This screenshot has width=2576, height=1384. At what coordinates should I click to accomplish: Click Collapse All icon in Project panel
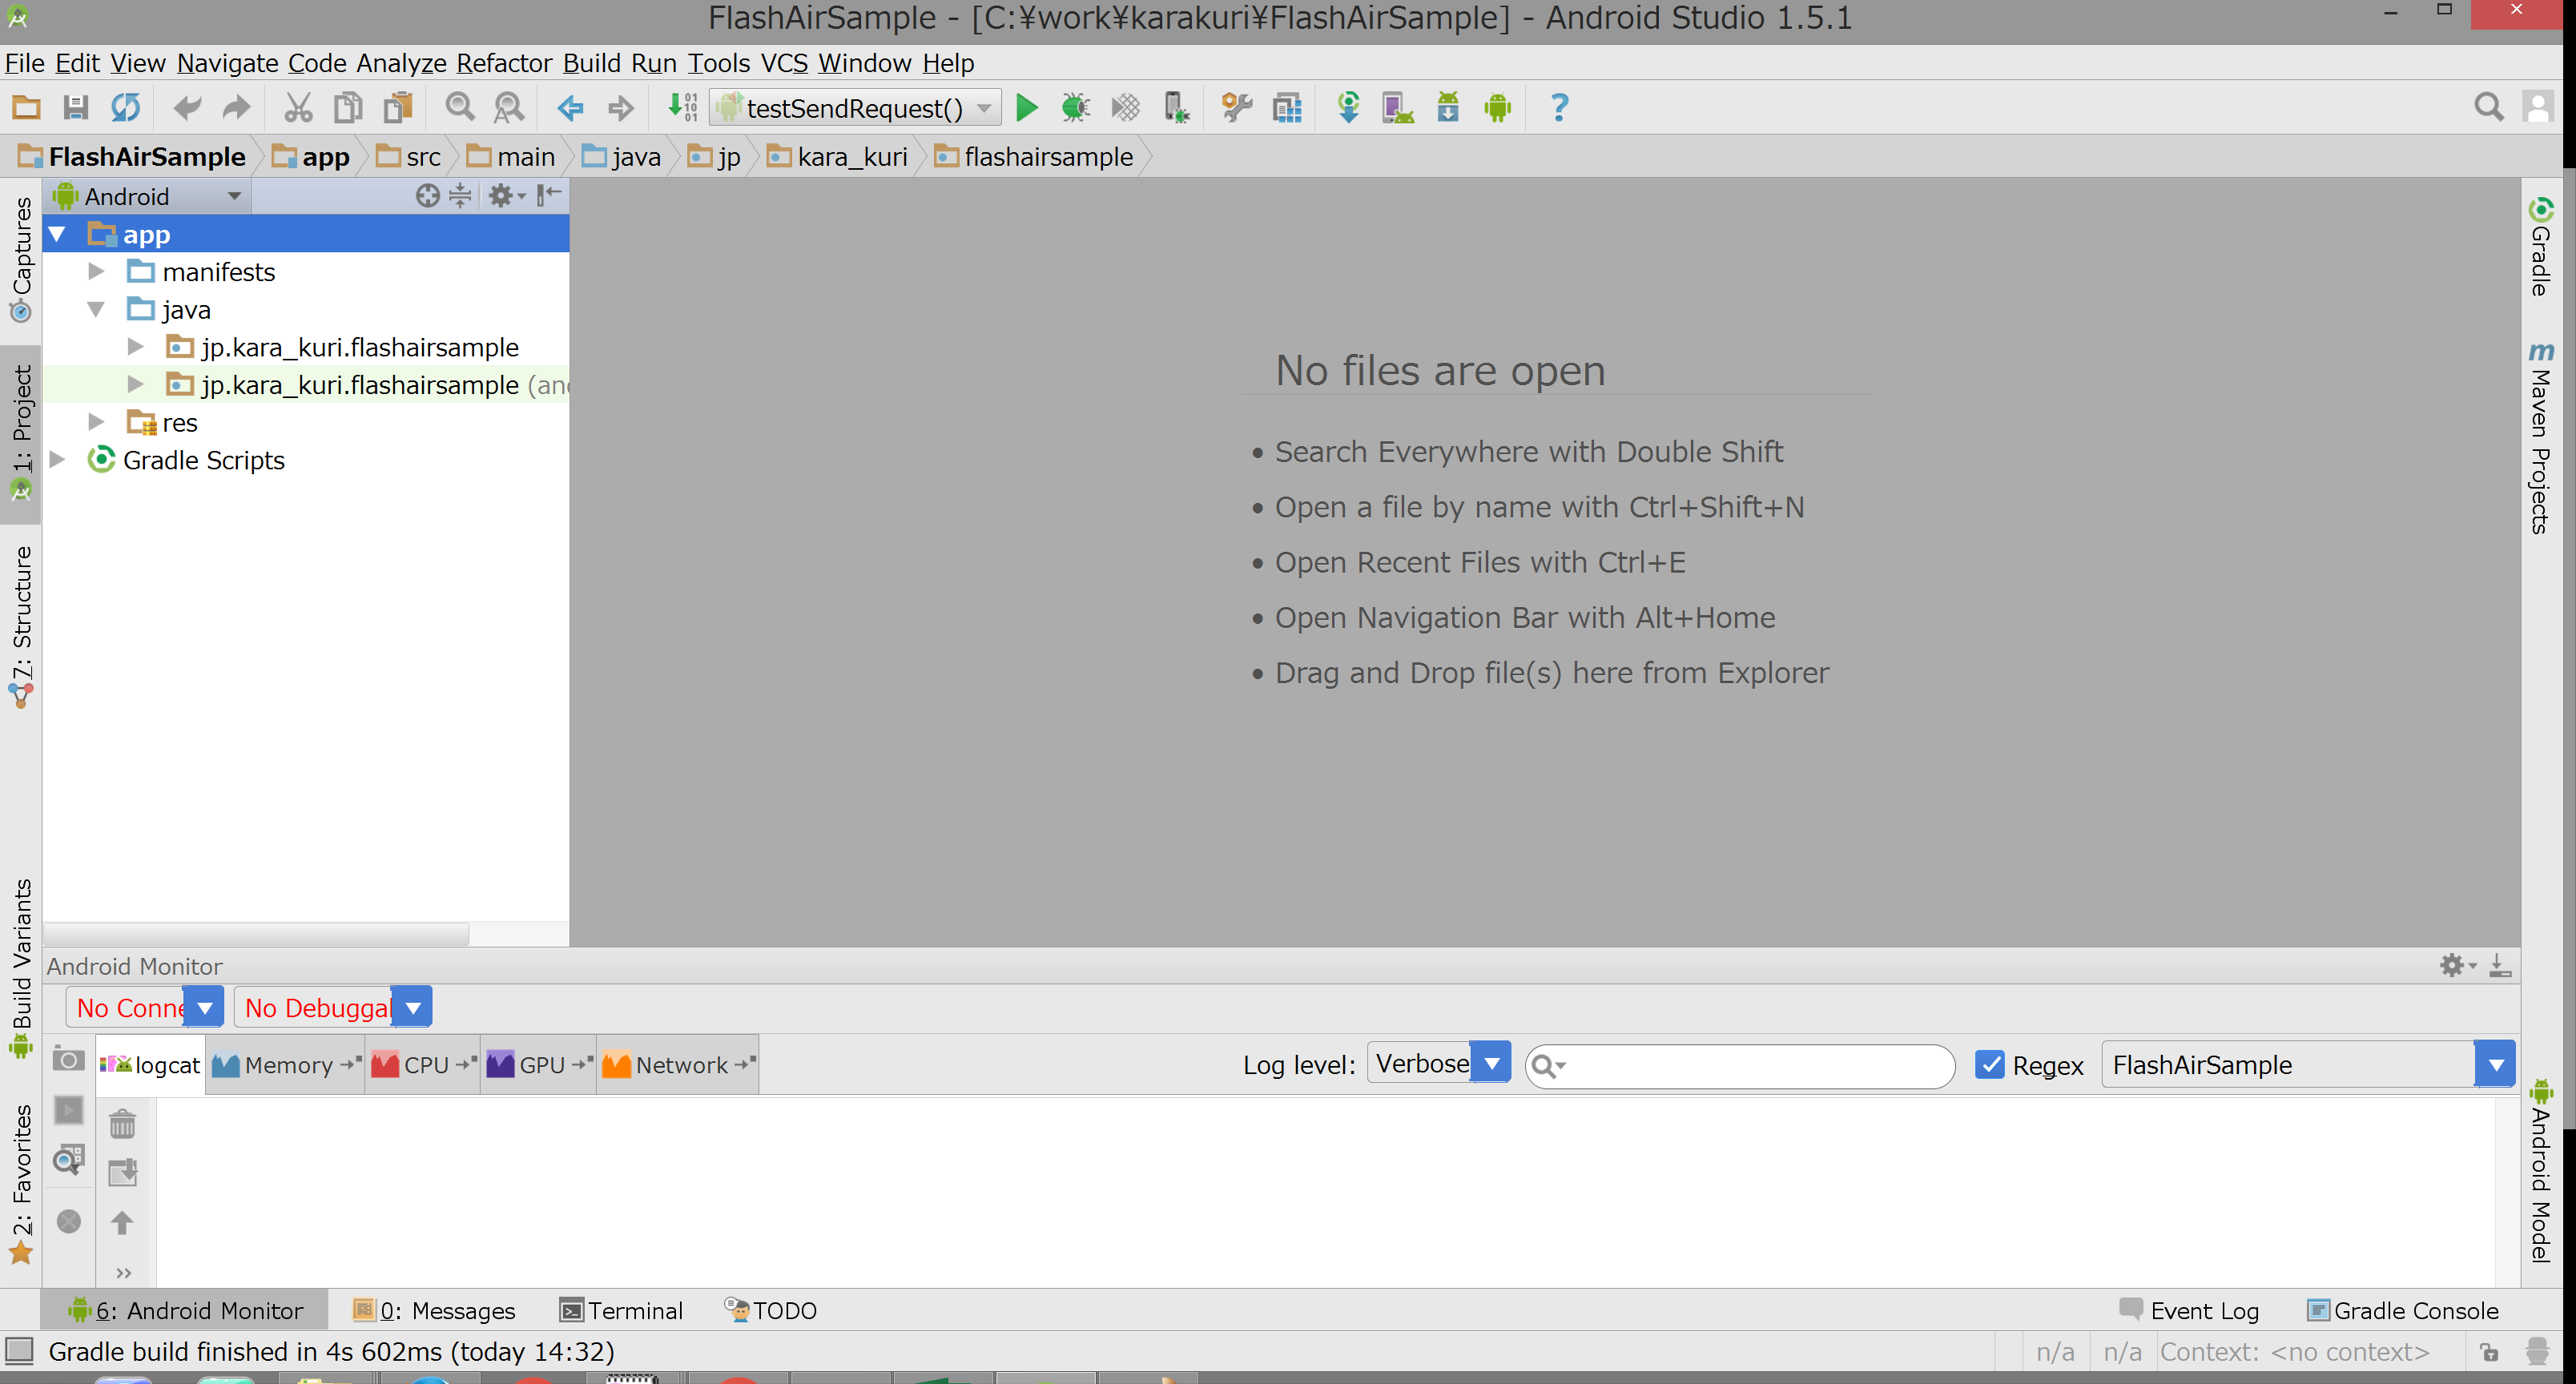[460, 195]
